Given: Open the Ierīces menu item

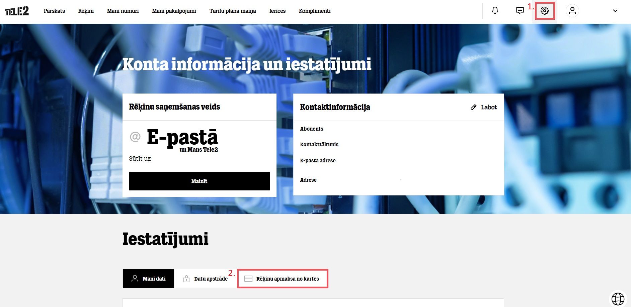Looking at the screenshot, I should [278, 11].
